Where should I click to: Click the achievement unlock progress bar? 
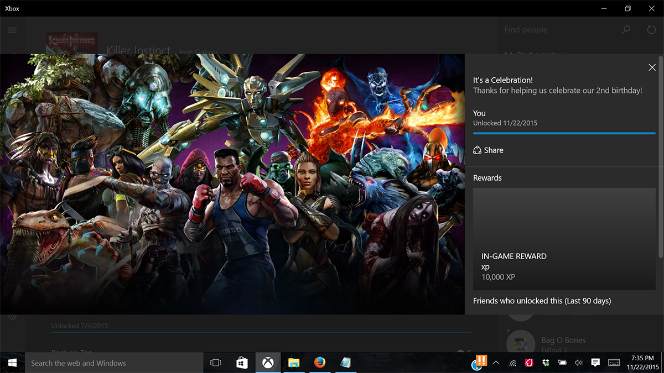[564, 133]
